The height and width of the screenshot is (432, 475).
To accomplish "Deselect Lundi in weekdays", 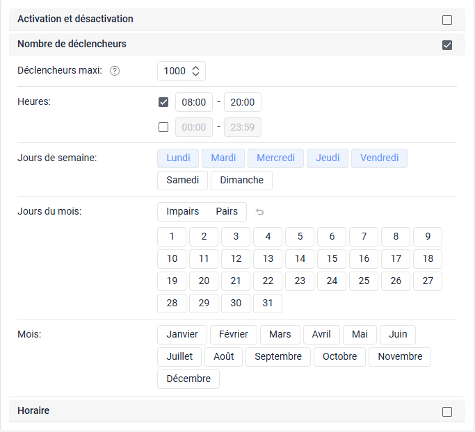I will [x=178, y=158].
